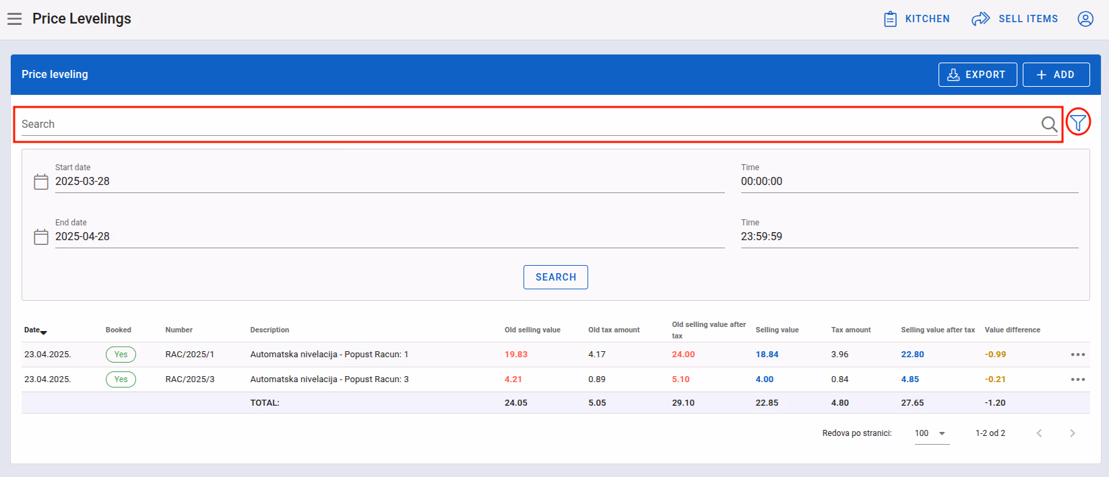1109x477 pixels.
Task: Export the price leveling list
Action: coord(978,75)
